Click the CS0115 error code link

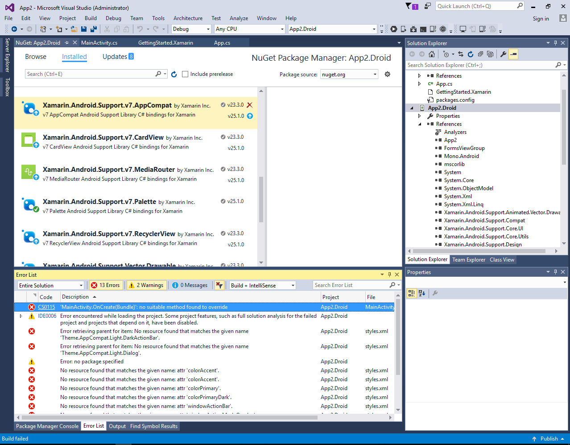coord(46,307)
